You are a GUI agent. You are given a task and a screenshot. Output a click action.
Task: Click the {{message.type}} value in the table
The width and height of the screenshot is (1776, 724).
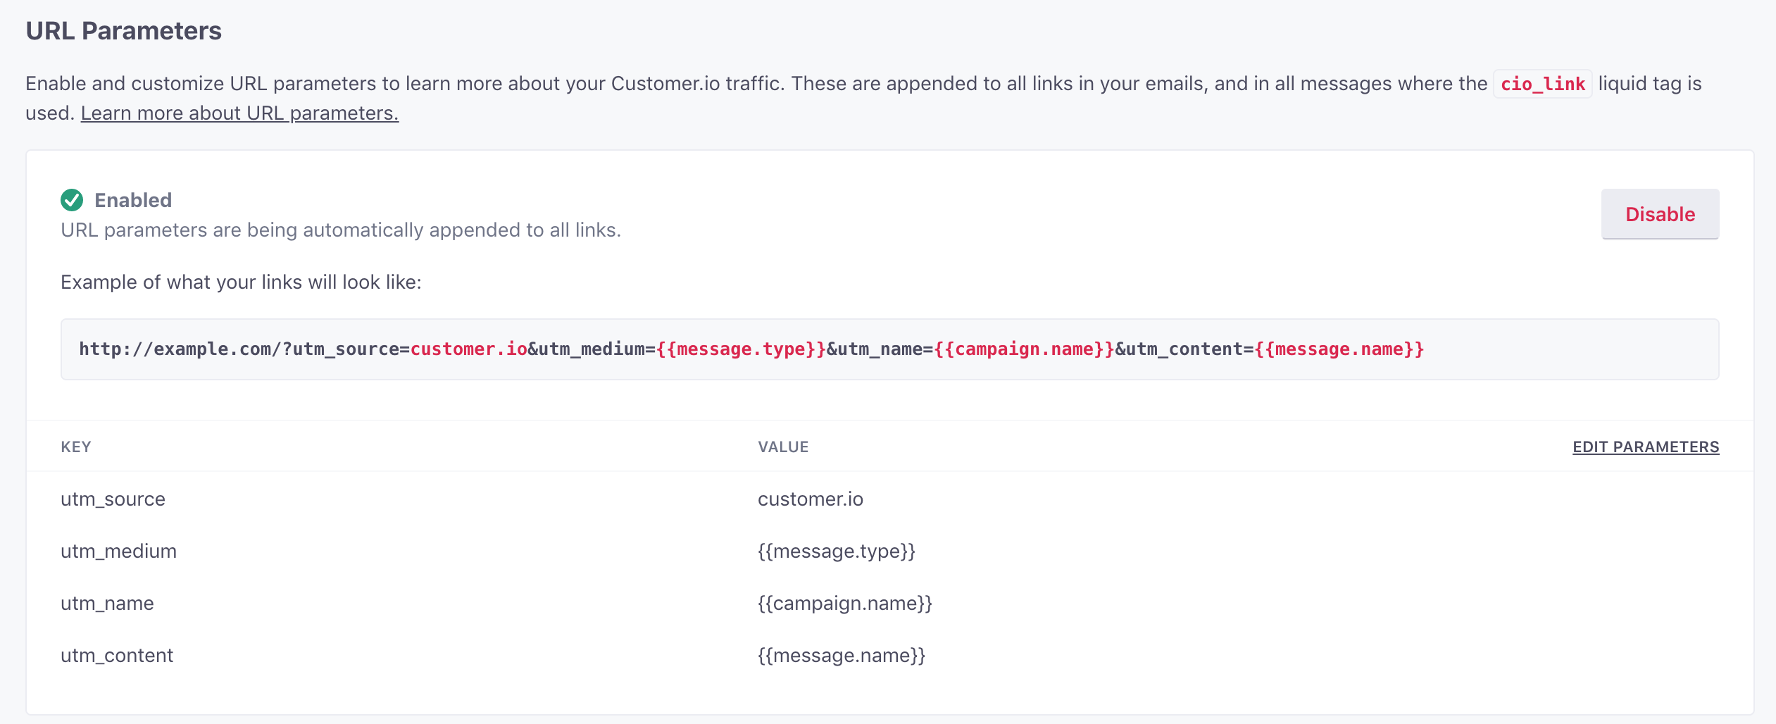836,551
